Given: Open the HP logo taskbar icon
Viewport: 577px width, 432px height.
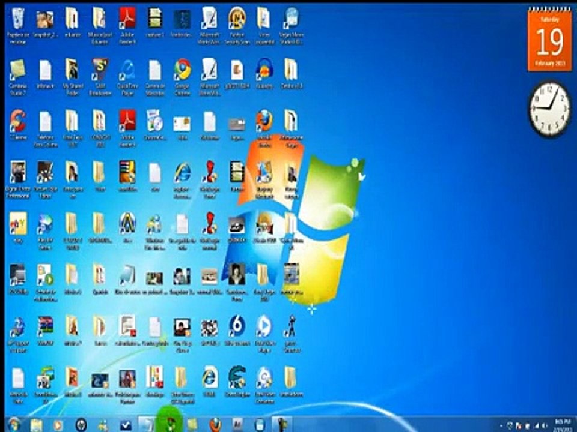Looking at the screenshot, I should (81, 425).
